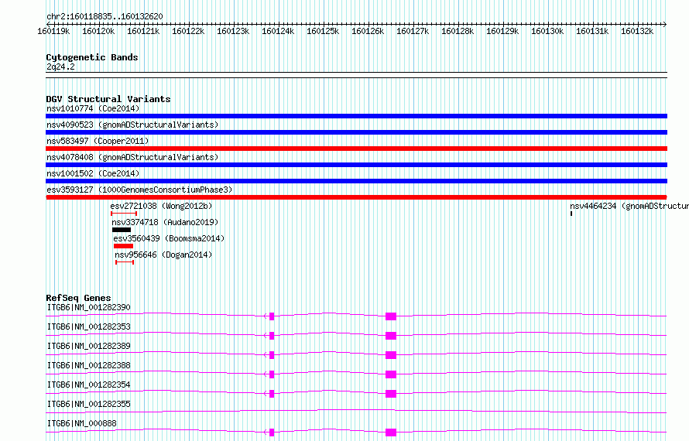Select the red bracket glyph under nsv956646

(x=125, y=262)
